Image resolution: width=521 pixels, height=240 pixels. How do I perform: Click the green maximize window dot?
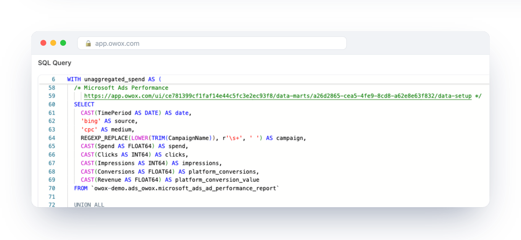pos(63,43)
